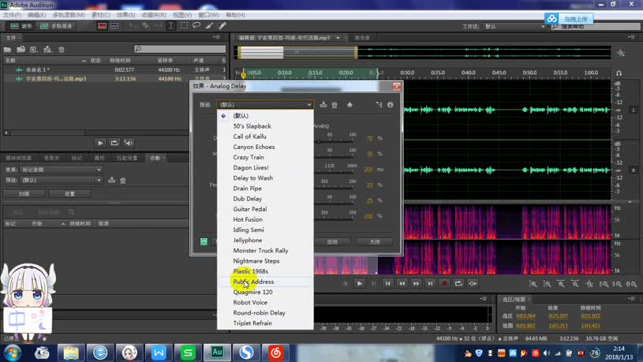The image size is (643, 362).
Task: Click the 200 ms delay slider track
Action: point(334,173)
